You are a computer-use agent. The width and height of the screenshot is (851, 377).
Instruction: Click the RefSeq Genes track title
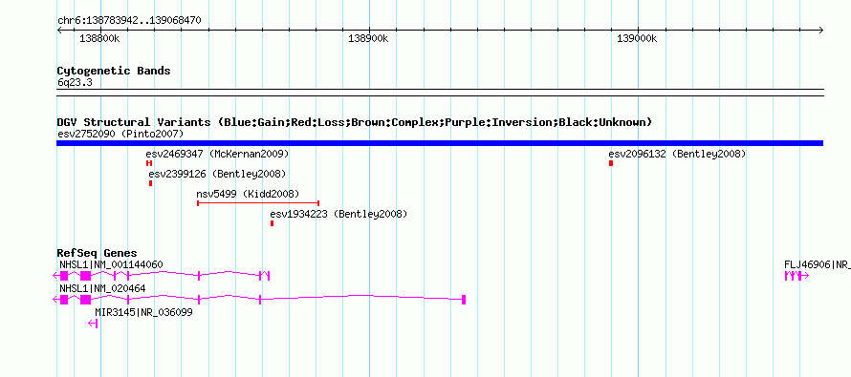click(x=98, y=253)
